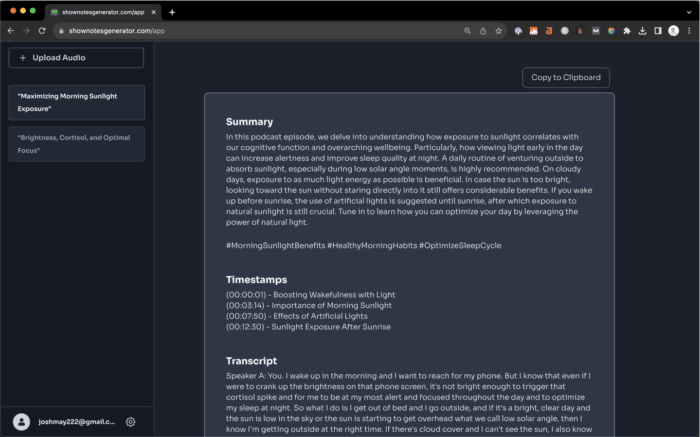
Task: Open Chrome three-dot menu
Action: [x=689, y=31]
